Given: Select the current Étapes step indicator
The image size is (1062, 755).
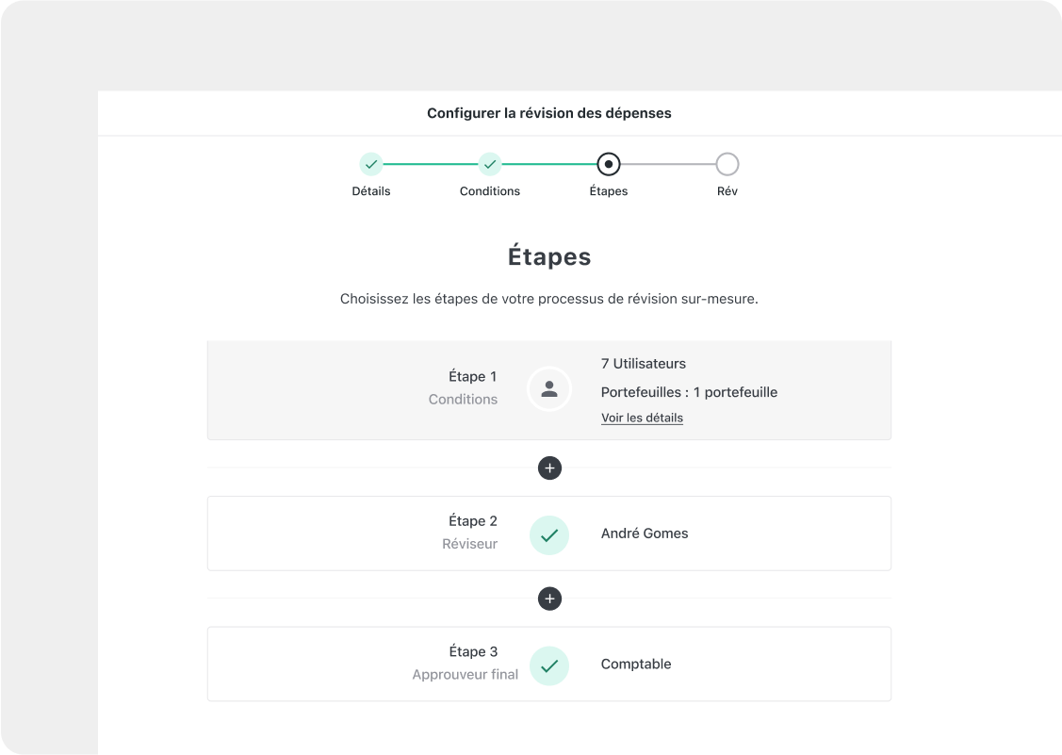Looking at the screenshot, I should click(x=608, y=164).
